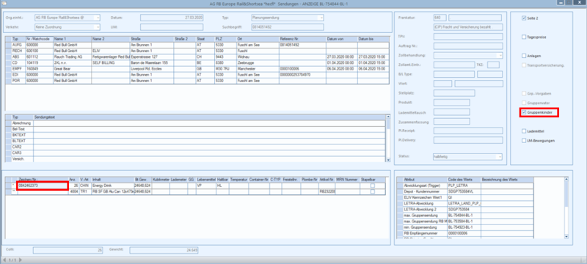Click the Great Bear name cell

click(72, 69)
